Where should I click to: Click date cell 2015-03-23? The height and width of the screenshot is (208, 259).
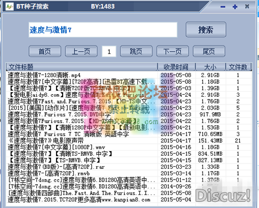coord(176,167)
